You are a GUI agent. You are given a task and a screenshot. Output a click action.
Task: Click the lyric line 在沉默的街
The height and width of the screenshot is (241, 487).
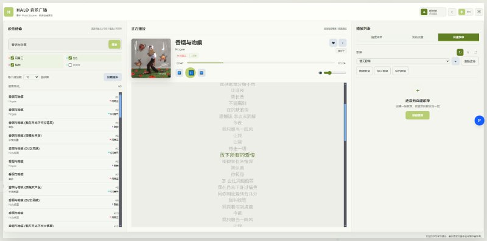pyautogui.click(x=237, y=110)
